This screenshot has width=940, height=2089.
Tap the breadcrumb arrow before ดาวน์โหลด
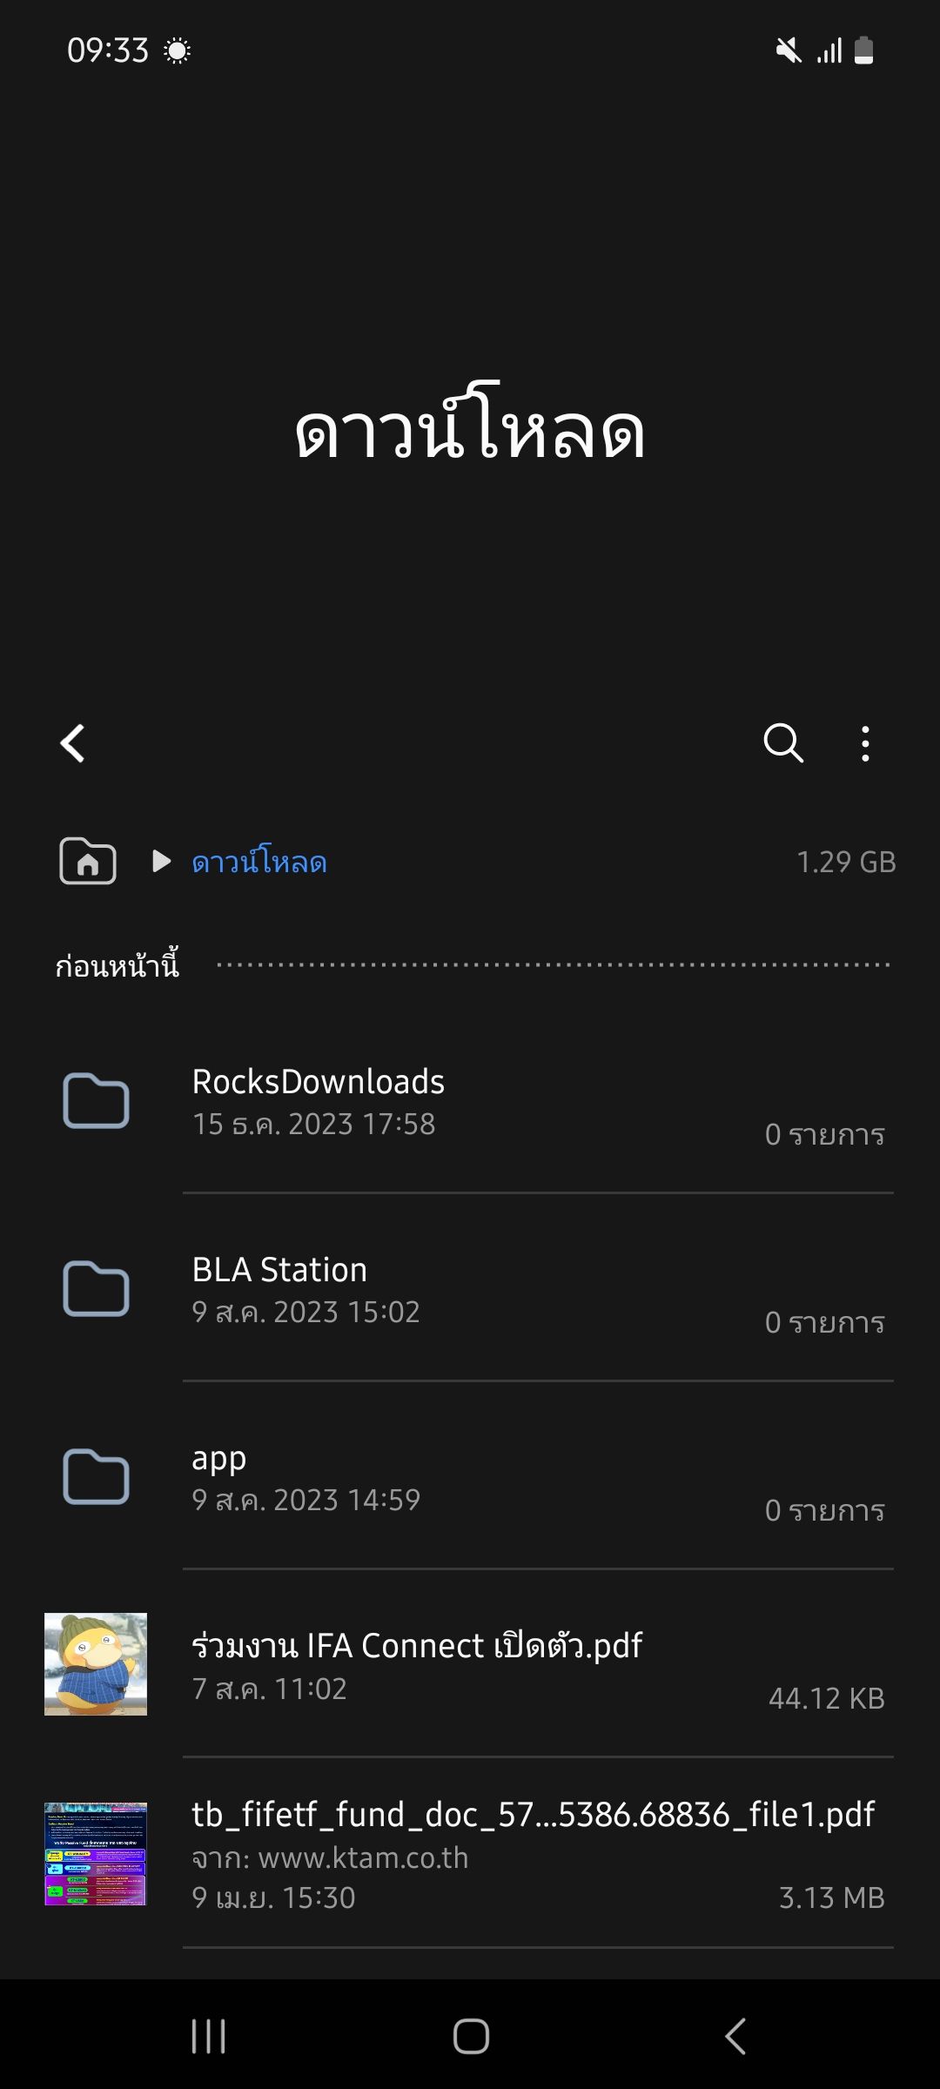point(161,862)
